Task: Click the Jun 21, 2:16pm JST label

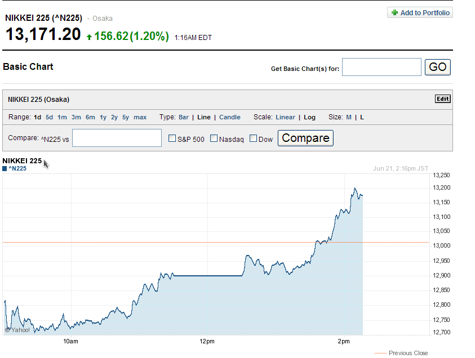Action: tap(401, 168)
